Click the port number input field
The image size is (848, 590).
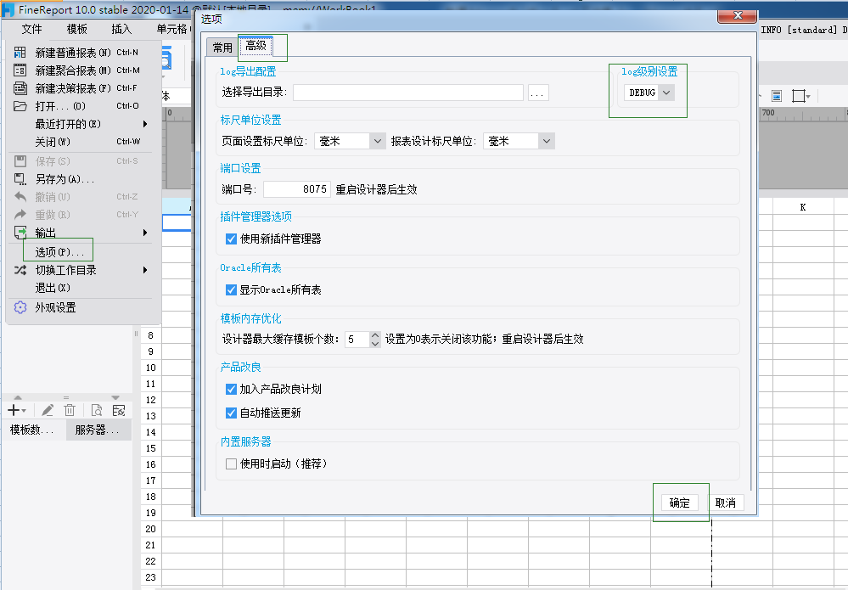pyautogui.click(x=296, y=189)
